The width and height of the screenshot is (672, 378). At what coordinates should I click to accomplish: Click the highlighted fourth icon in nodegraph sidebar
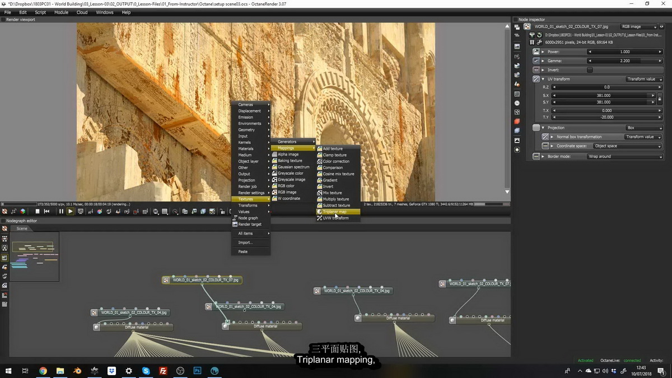pos(4,258)
